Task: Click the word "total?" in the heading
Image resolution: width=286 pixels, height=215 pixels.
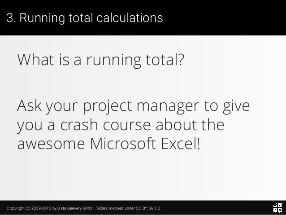Action: (165, 60)
